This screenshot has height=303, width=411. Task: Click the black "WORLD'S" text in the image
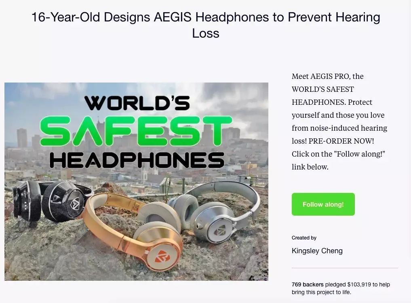pyautogui.click(x=137, y=103)
